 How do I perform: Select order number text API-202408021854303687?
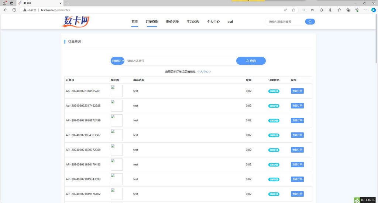[83, 135]
